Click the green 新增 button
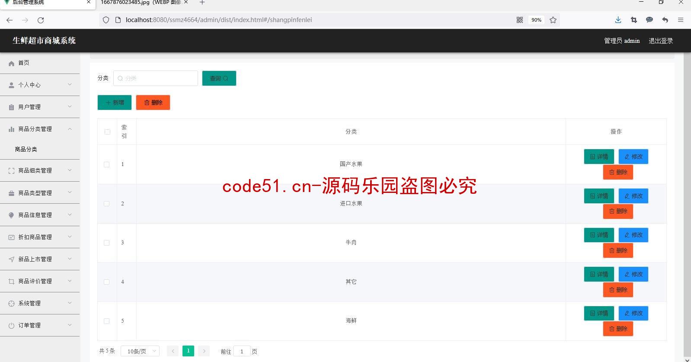 tap(115, 103)
